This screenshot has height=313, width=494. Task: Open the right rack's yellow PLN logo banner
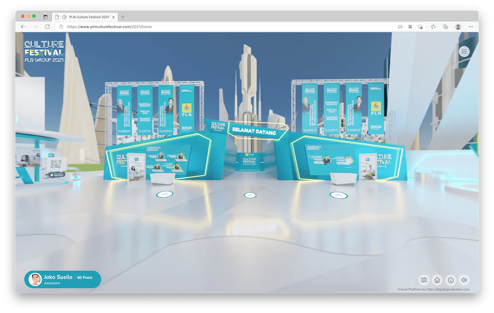point(376,108)
